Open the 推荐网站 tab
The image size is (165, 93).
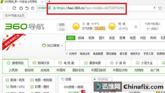tap(15, 63)
